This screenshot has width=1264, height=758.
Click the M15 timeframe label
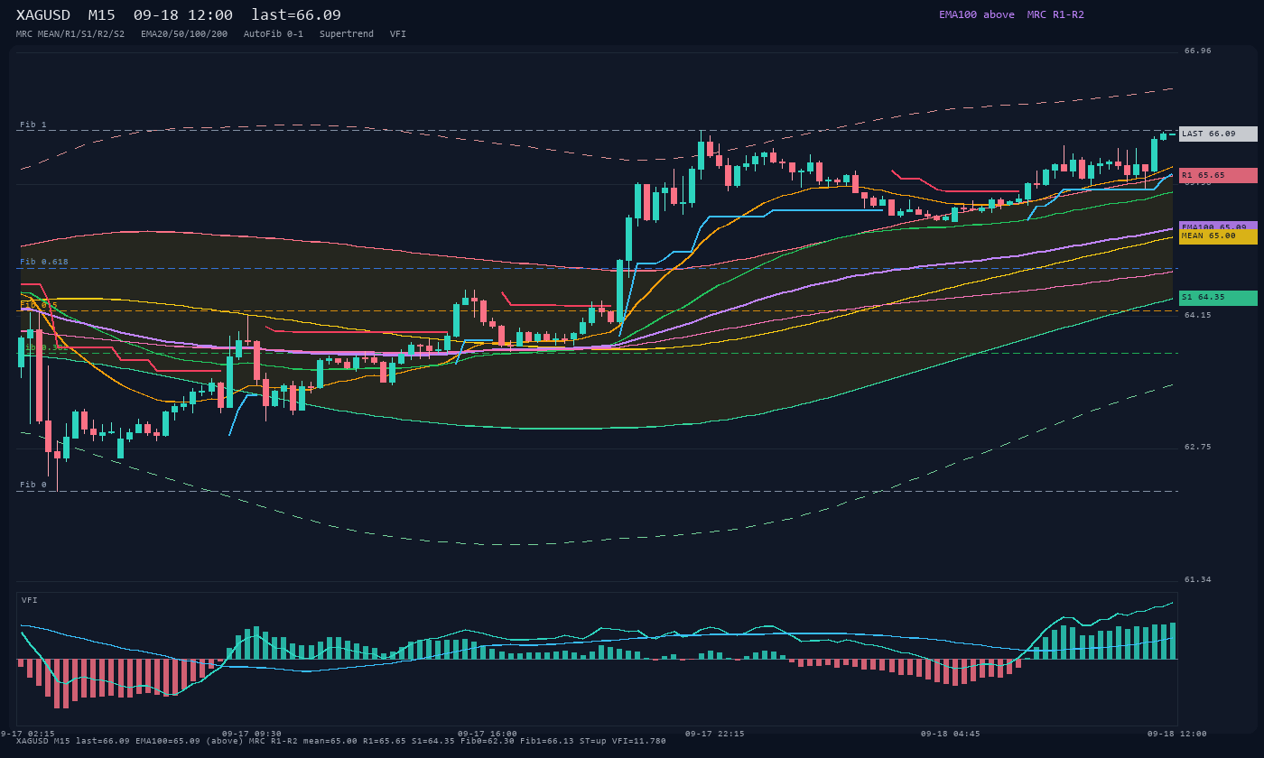click(101, 15)
